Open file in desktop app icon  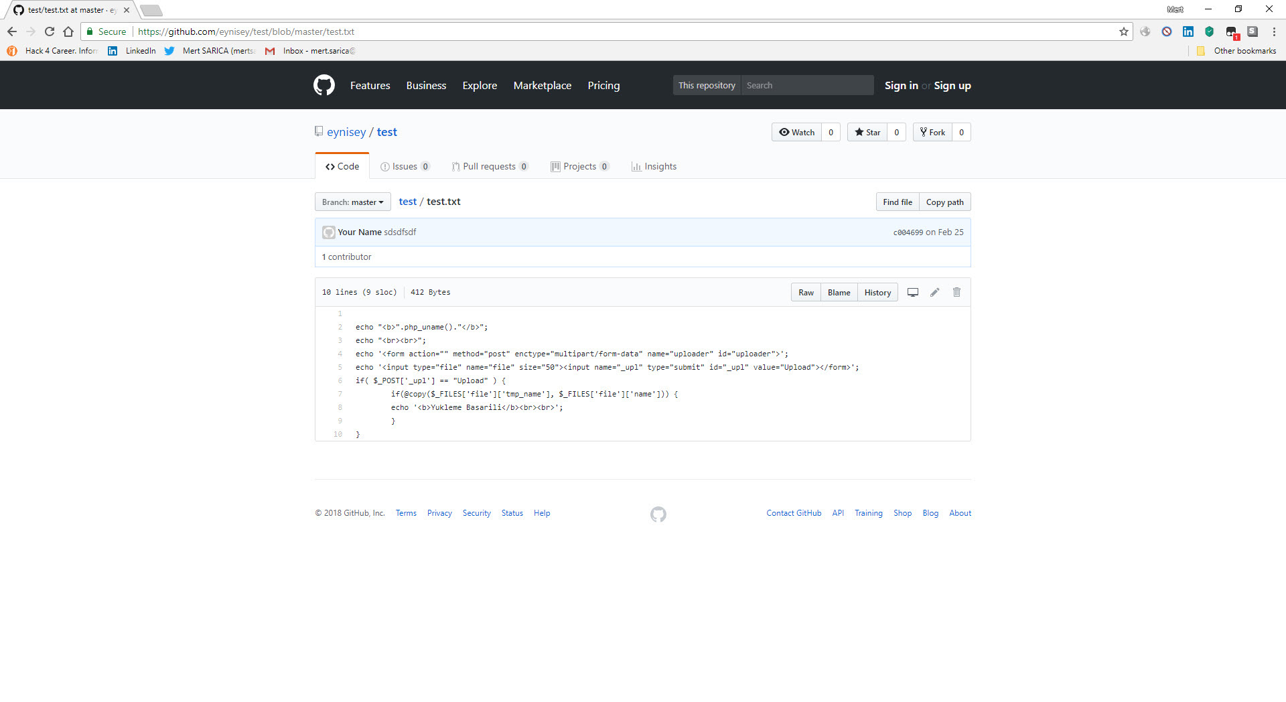(912, 292)
